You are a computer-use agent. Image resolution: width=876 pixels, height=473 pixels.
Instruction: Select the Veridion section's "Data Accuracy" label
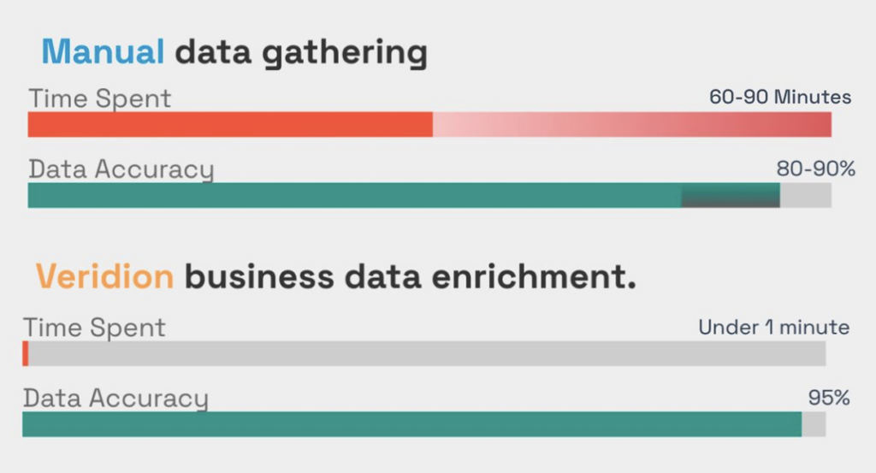tap(115, 399)
